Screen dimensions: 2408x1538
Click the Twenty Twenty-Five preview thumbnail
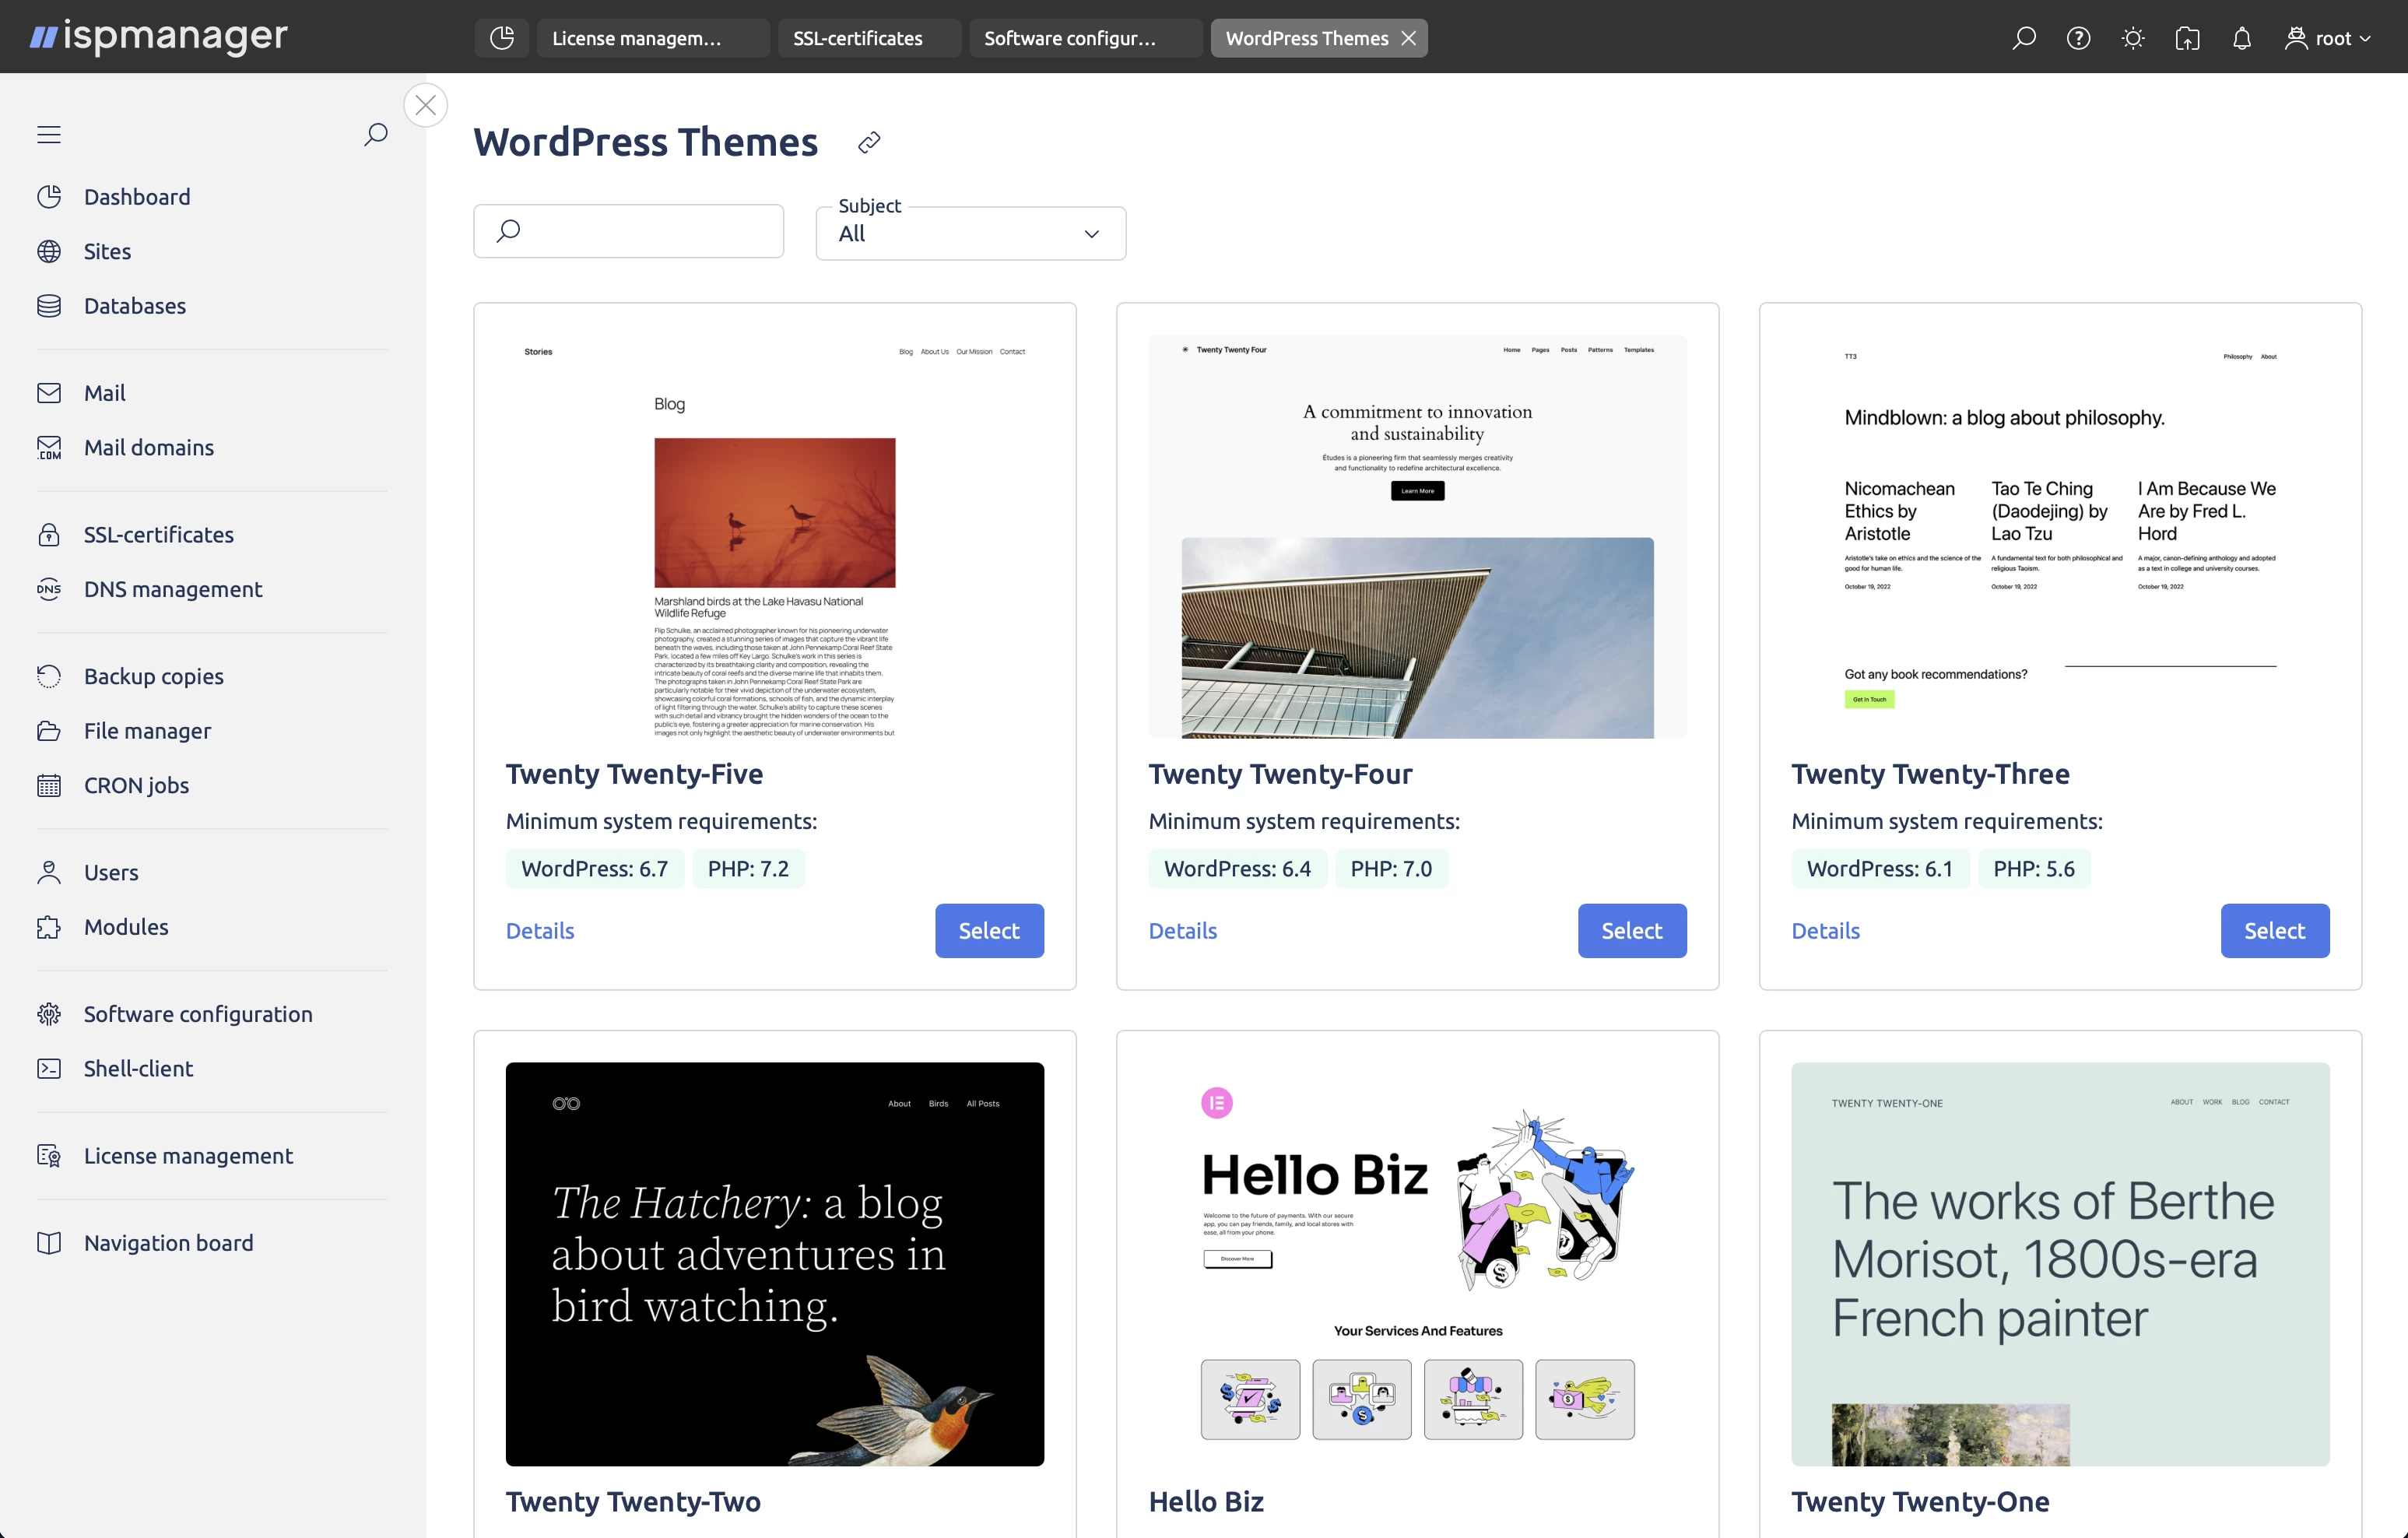(775, 537)
